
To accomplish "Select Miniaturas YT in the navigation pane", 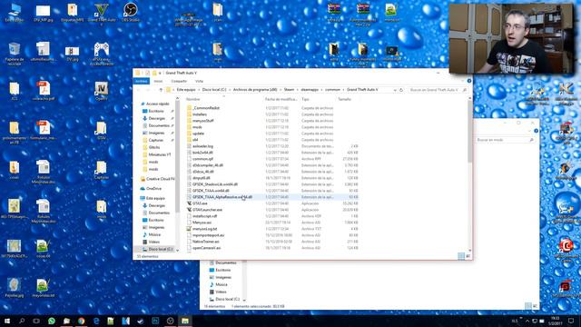I will [x=159, y=154].
